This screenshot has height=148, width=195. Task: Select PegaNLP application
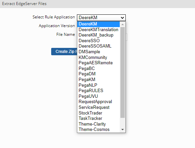pyautogui.click(x=98, y=85)
